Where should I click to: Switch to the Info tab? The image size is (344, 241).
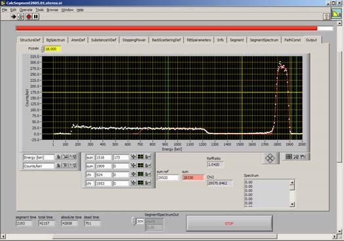point(221,40)
